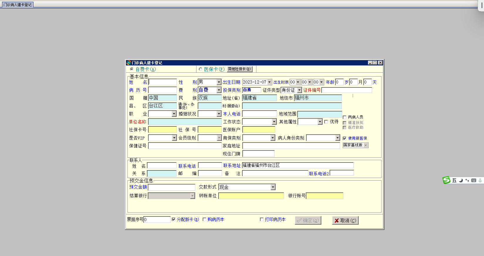
Task: Focus the 病历号 input field
Action: [162, 90]
